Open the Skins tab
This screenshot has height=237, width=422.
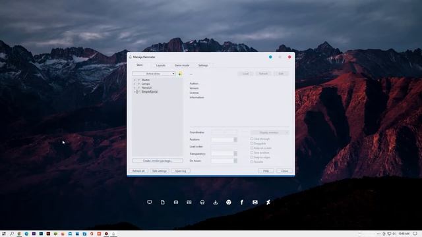click(x=139, y=65)
